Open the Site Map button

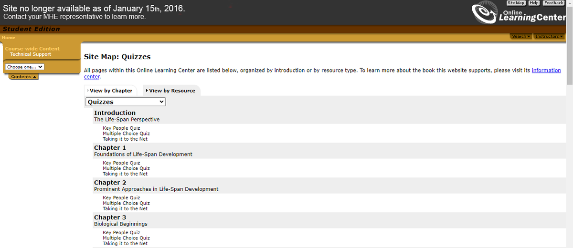[516, 3]
